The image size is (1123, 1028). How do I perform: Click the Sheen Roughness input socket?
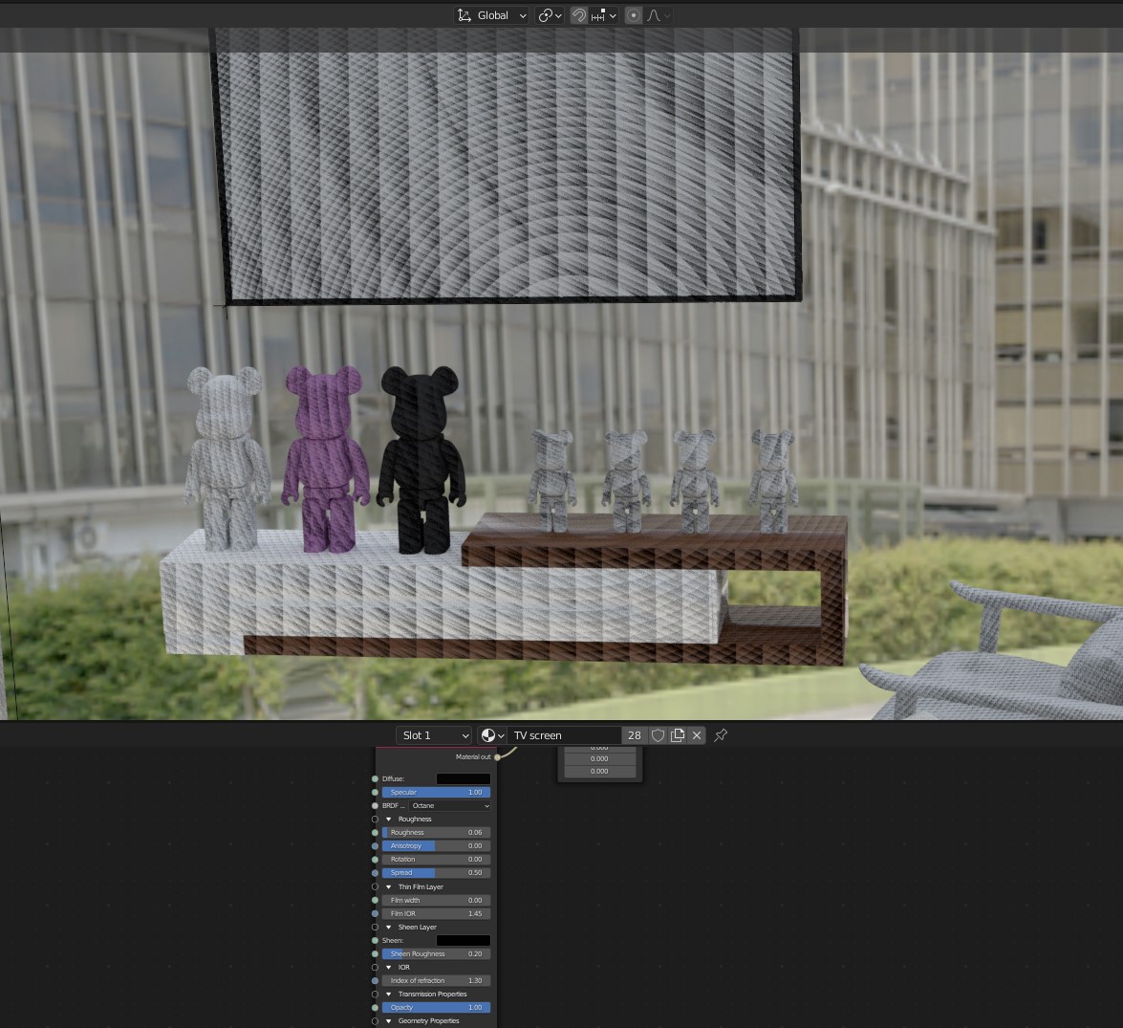click(x=376, y=954)
